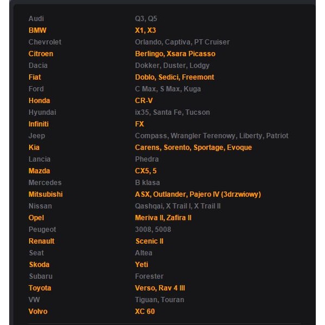This screenshot has width=325, height=325.
Task: Click 'Qashqai, X Trail I, X Trail II'
Action: point(178,206)
